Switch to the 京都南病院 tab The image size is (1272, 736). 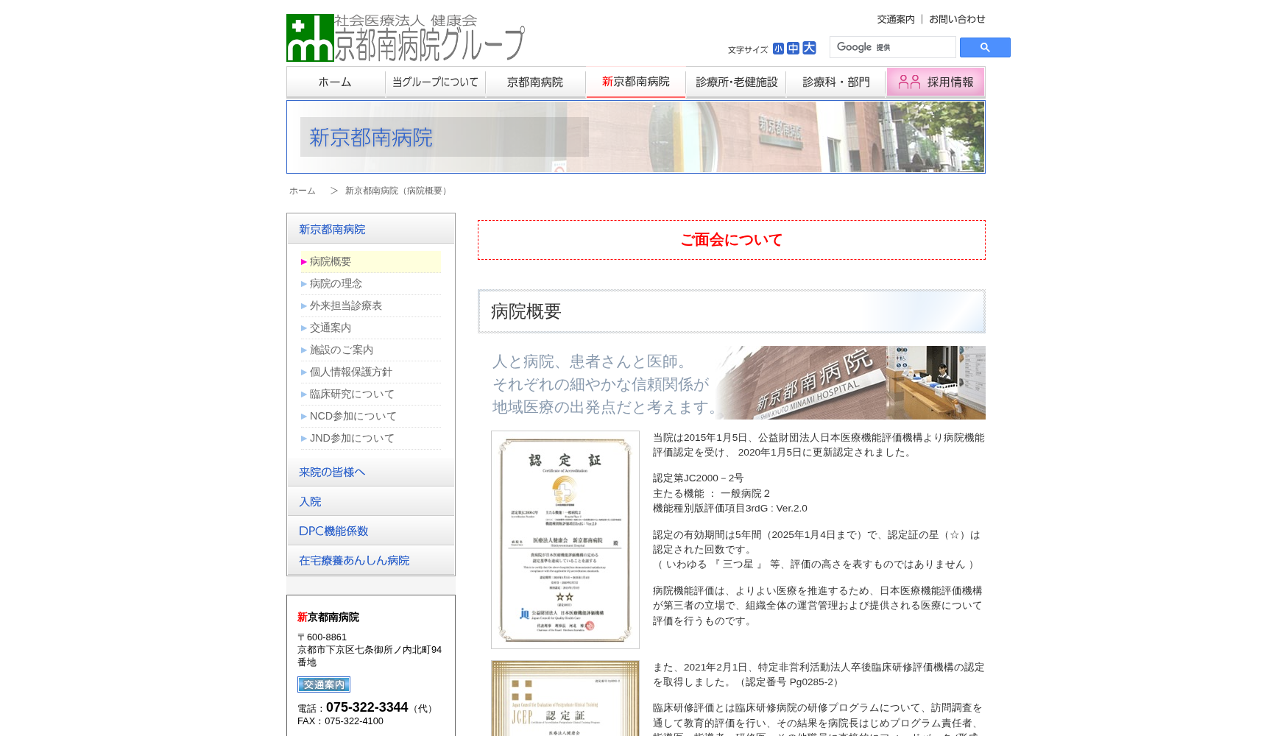click(x=536, y=82)
